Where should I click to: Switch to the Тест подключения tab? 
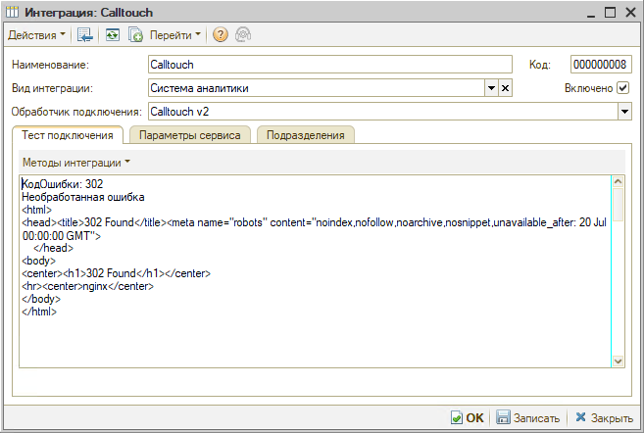coord(68,135)
